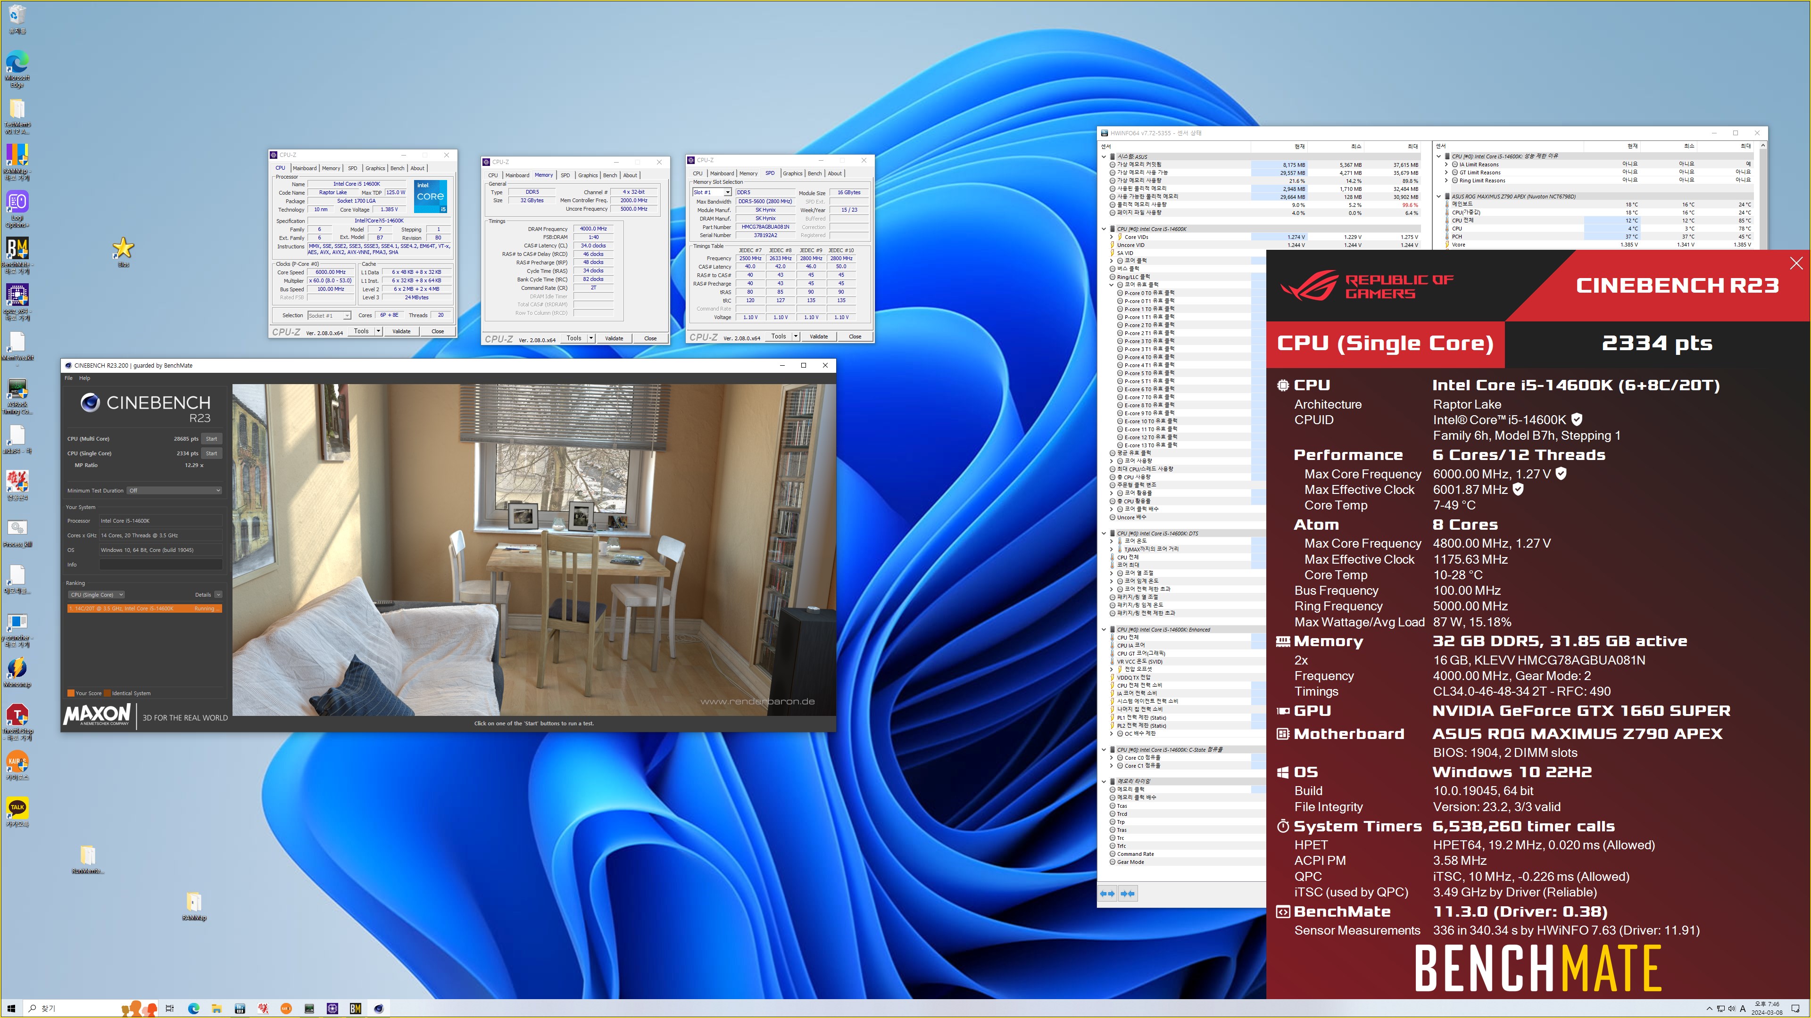Open Task View from the taskbar

[x=169, y=1008]
